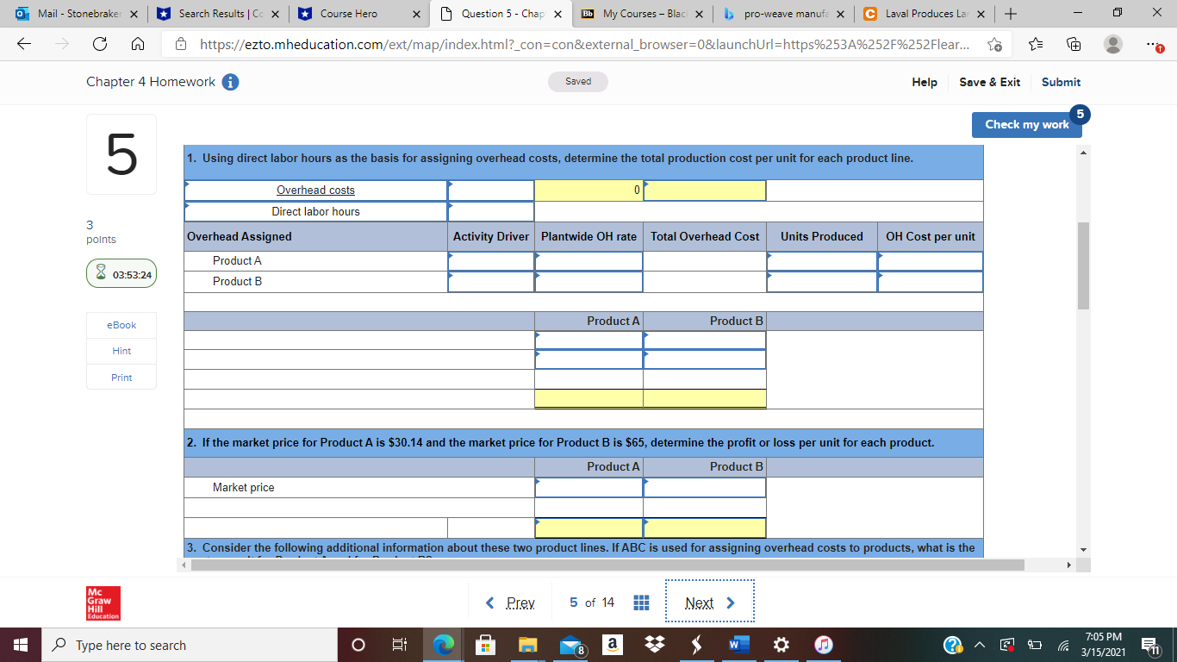Image resolution: width=1177 pixels, height=662 pixels.
Task: Expand hidden icons in the system tray
Action: 980,644
